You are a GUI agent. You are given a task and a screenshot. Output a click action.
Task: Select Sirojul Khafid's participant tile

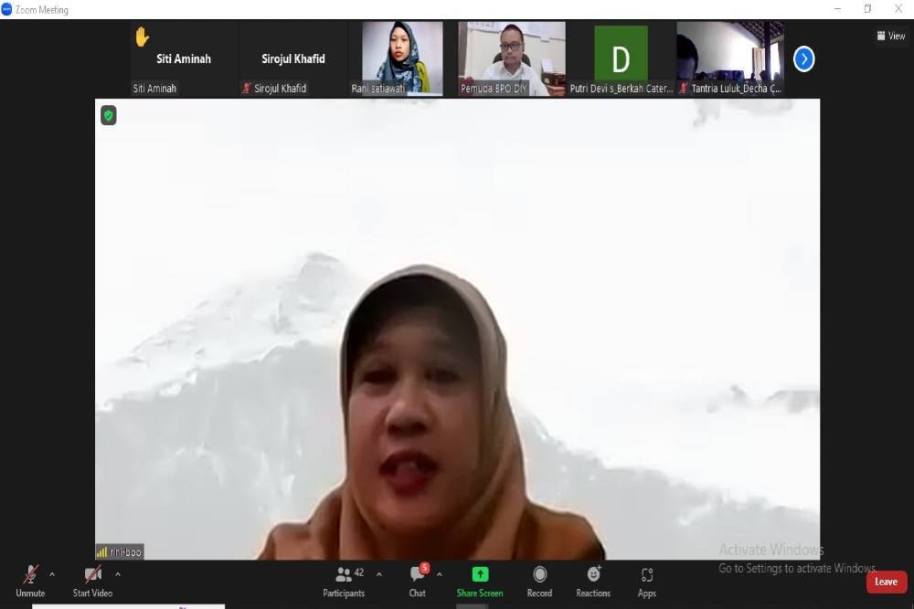pyautogui.click(x=293, y=58)
